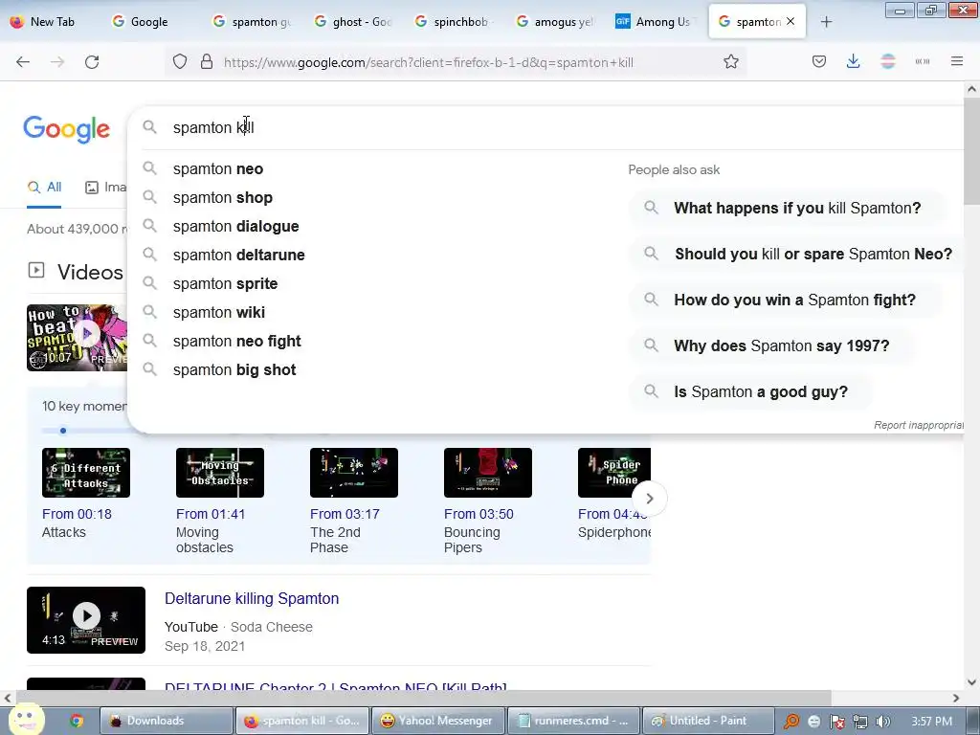
Task: Open the 6 Different Attacks thumbnail
Action: pos(86,473)
